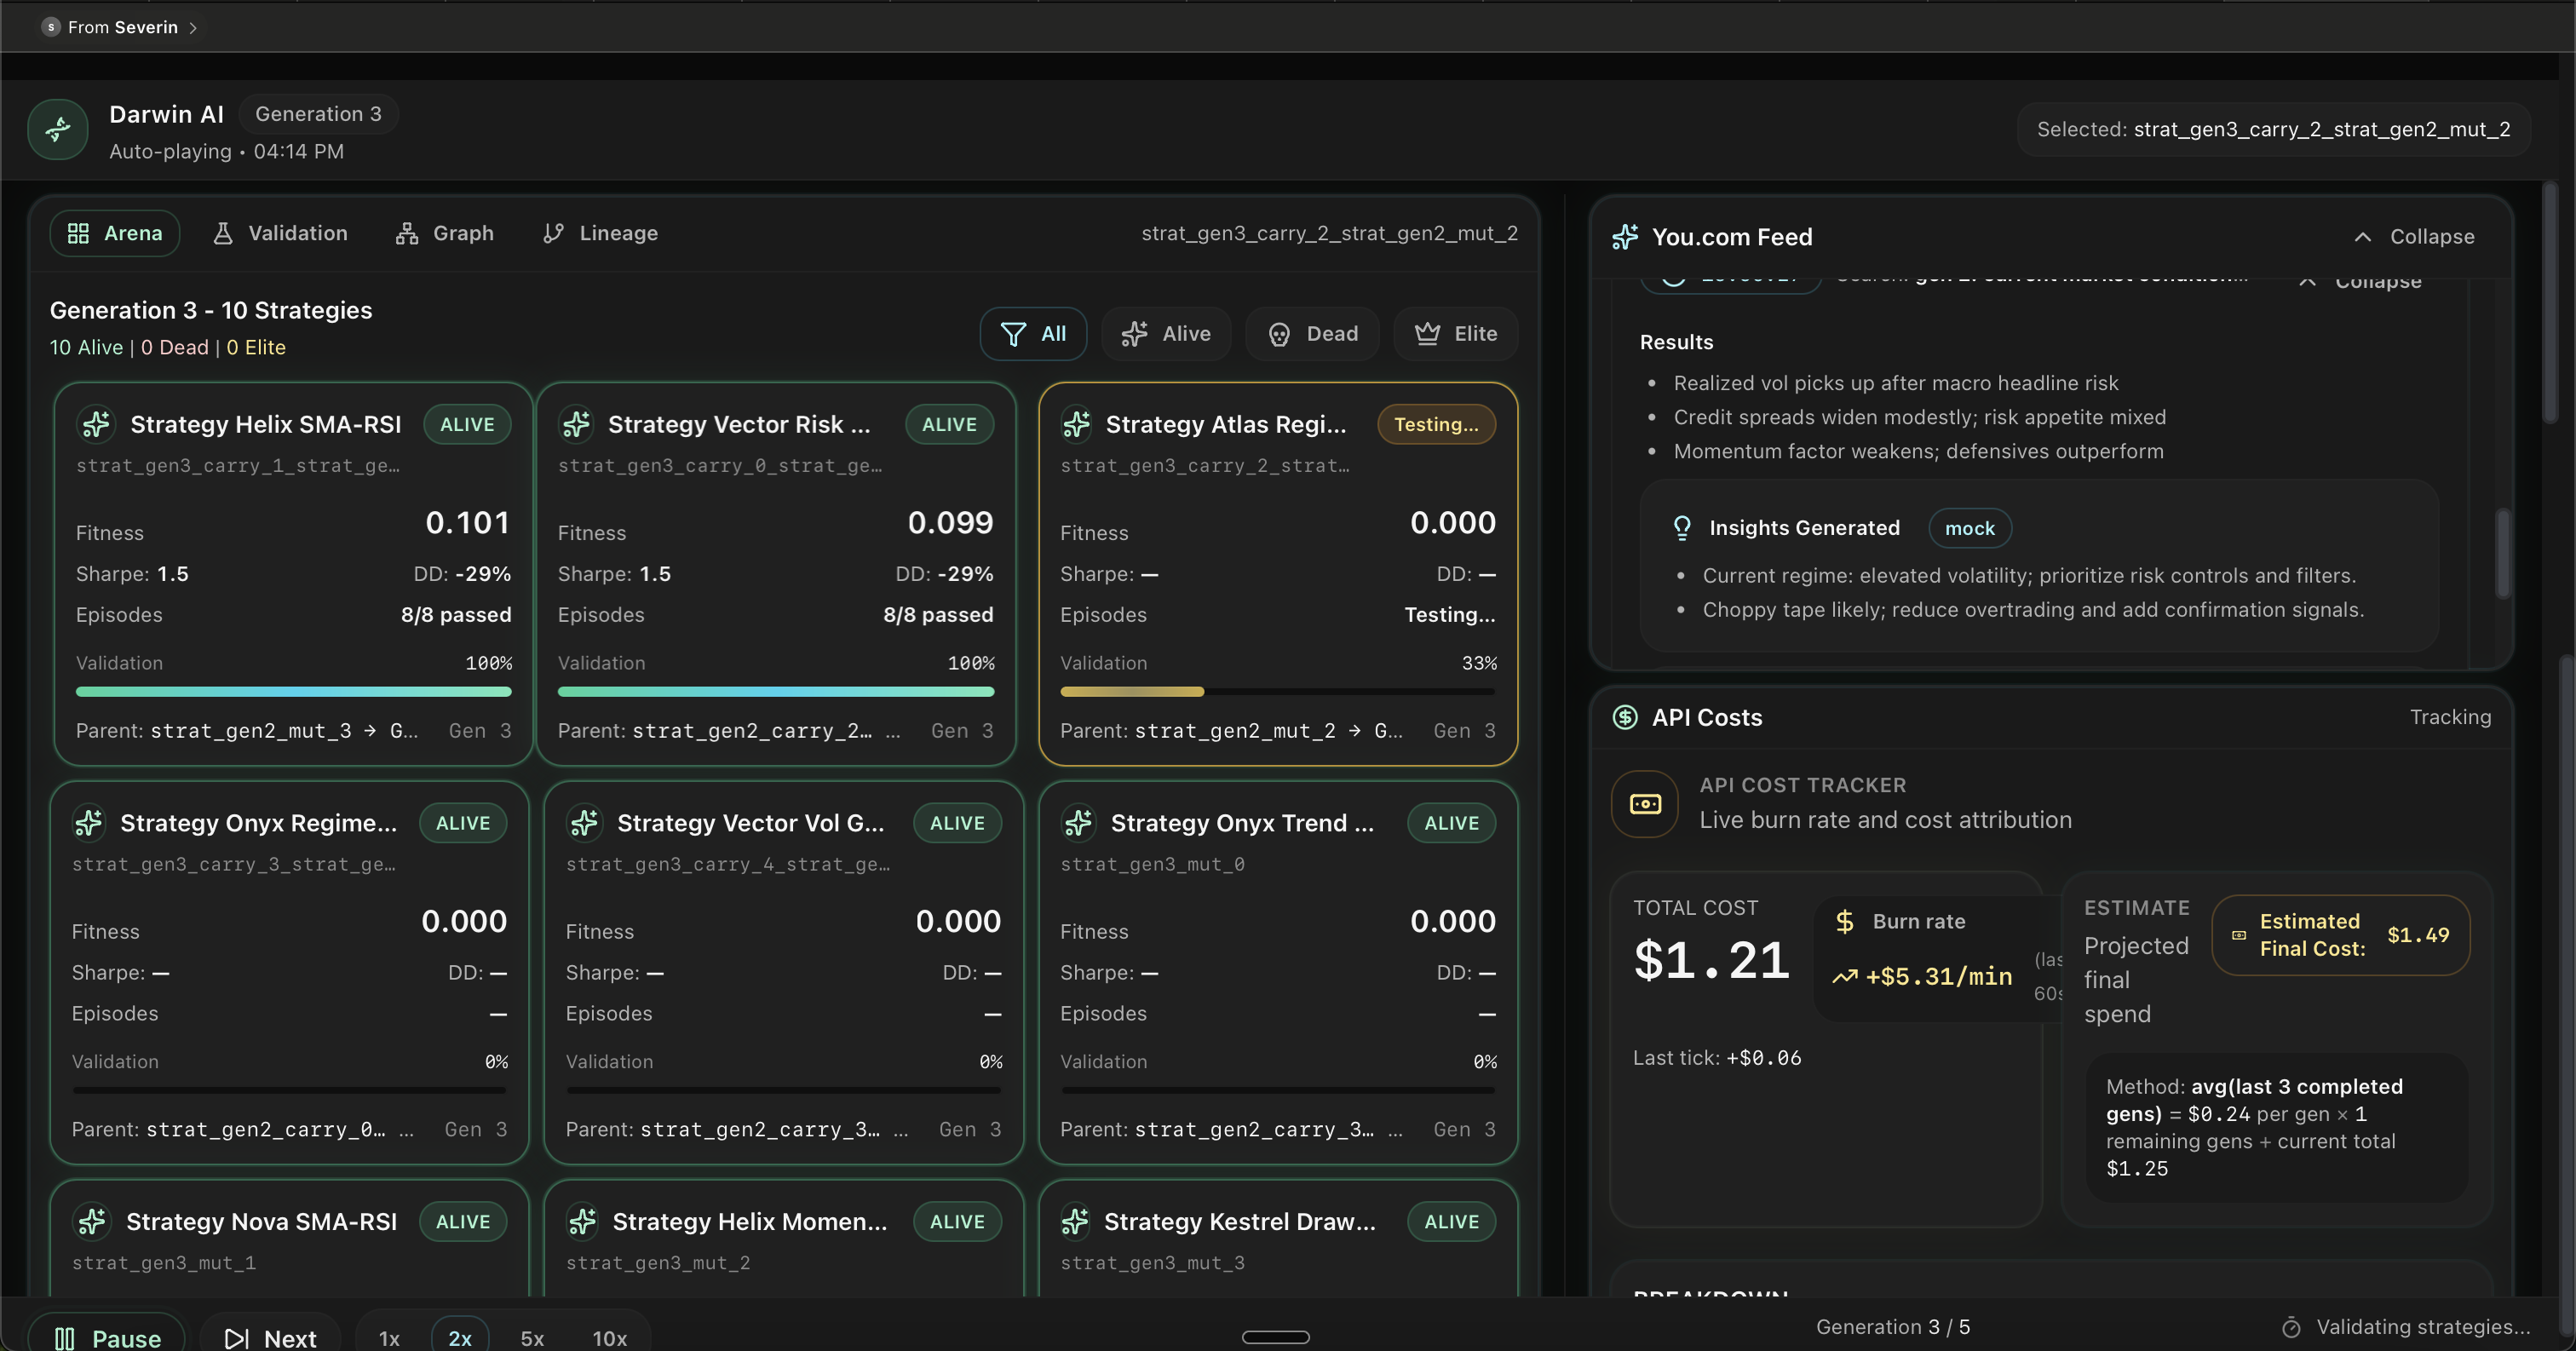Click the You.com Feed sparkle icon
This screenshot has width=2576, height=1351.
coord(1625,237)
